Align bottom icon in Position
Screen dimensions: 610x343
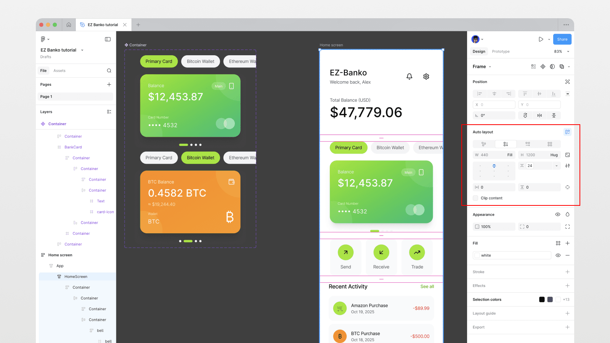(554, 94)
